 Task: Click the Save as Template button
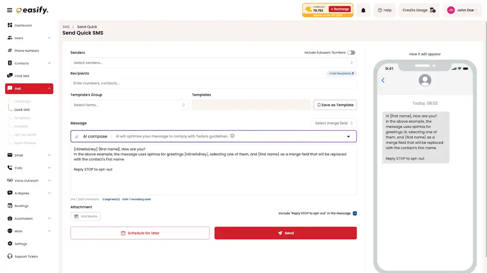coord(335,104)
